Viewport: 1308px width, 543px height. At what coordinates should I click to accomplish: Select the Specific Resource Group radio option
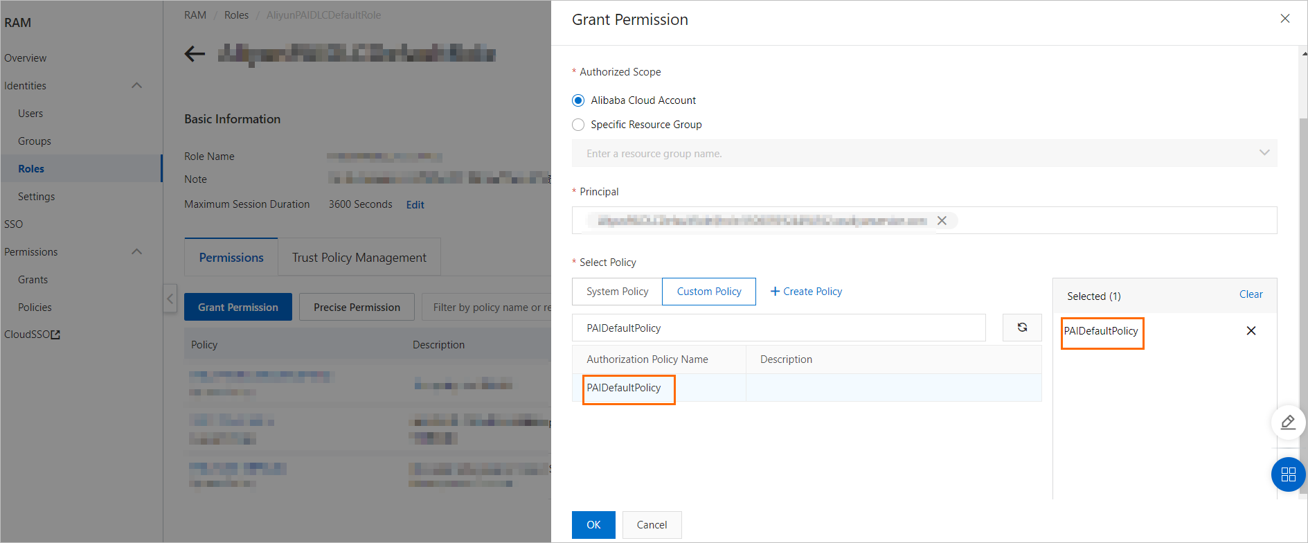click(x=578, y=125)
